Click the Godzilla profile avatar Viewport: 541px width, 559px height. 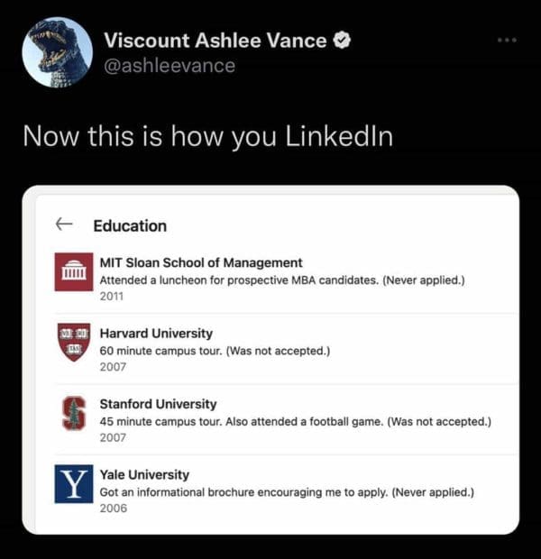click(57, 52)
